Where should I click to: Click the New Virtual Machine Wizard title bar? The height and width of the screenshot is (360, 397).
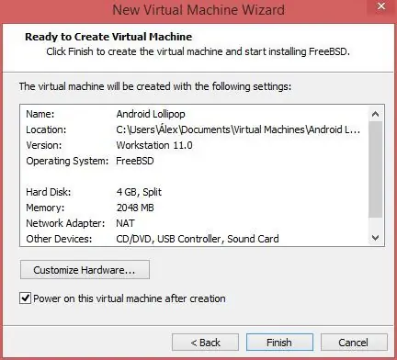point(198,10)
